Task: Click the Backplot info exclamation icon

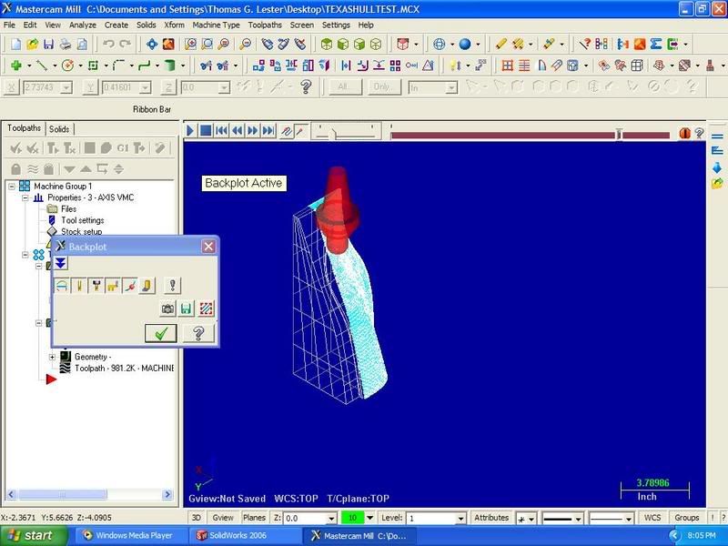Action: [172, 285]
